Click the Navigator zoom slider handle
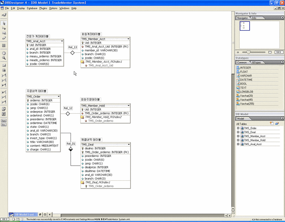The height and width of the screenshot is (222, 285). [x=248, y=52]
